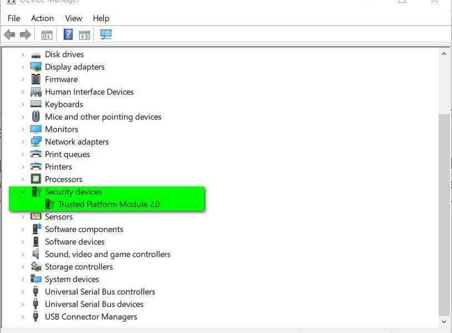Click the Trusted Platform Module chip icon
This screenshot has width=452, height=333.
point(50,204)
